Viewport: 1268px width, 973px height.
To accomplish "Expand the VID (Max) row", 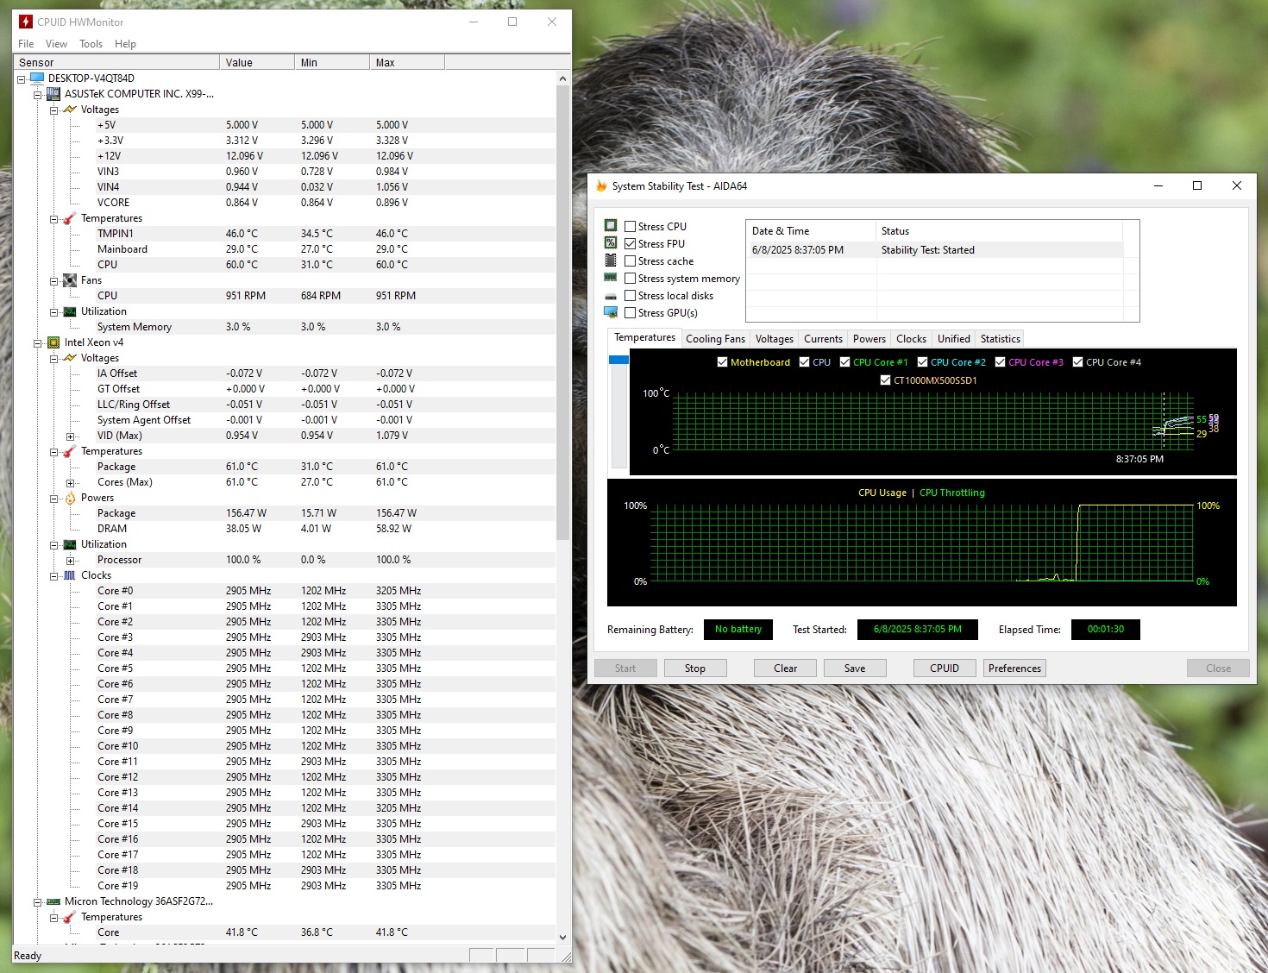I will pyautogui.click(x=71, y=436).
